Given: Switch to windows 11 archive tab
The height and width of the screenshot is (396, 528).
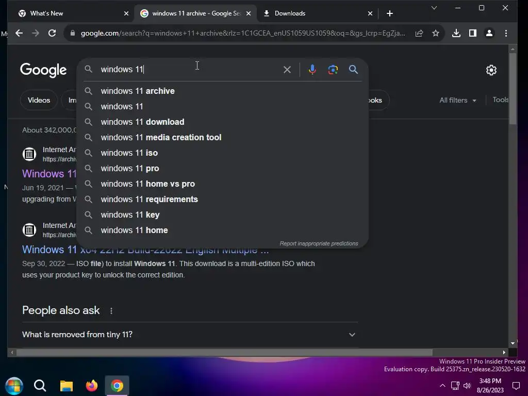Looking at the screenshot, I should 196,13.
